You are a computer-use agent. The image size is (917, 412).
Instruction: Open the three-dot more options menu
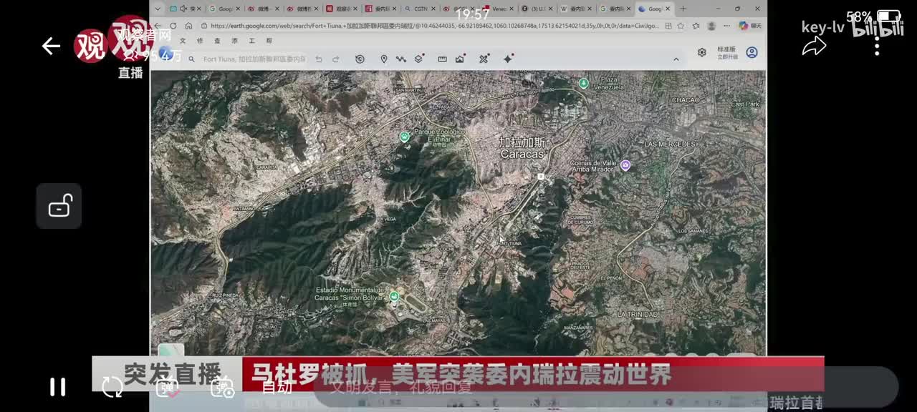point(877,47)
